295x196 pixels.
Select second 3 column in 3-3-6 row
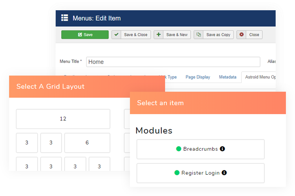pyautogui.click(x=51, y=143)
